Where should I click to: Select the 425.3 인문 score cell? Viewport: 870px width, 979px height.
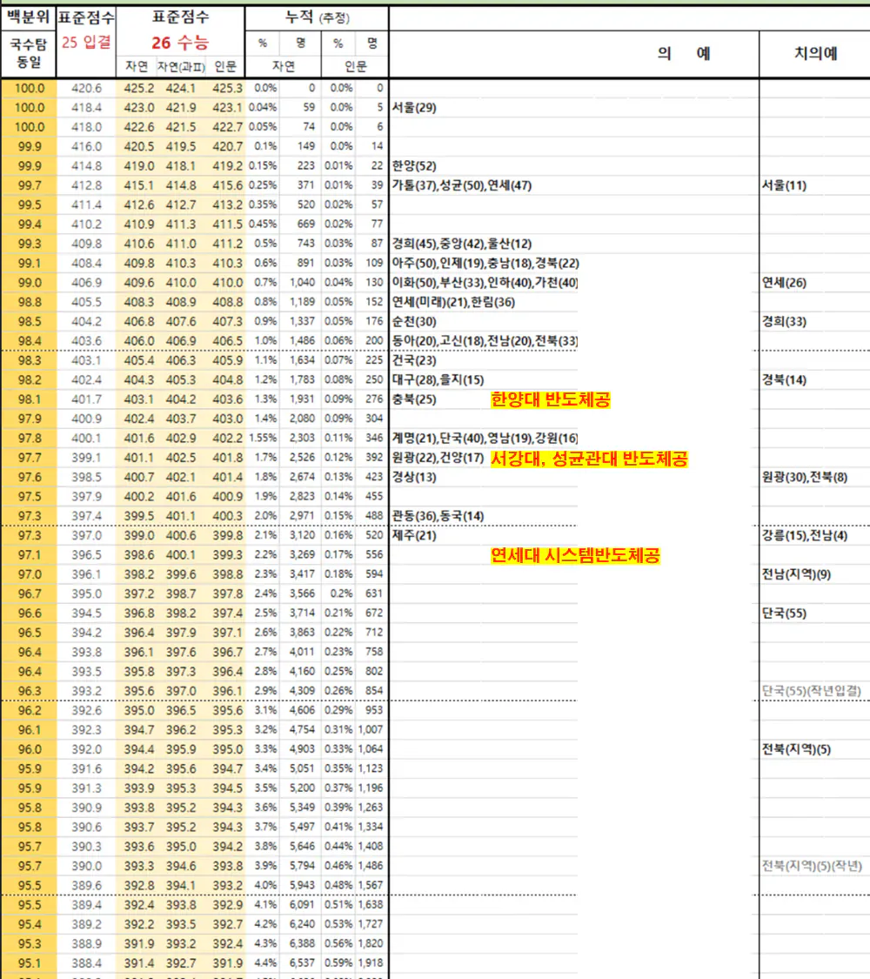[x=227, y=88]
